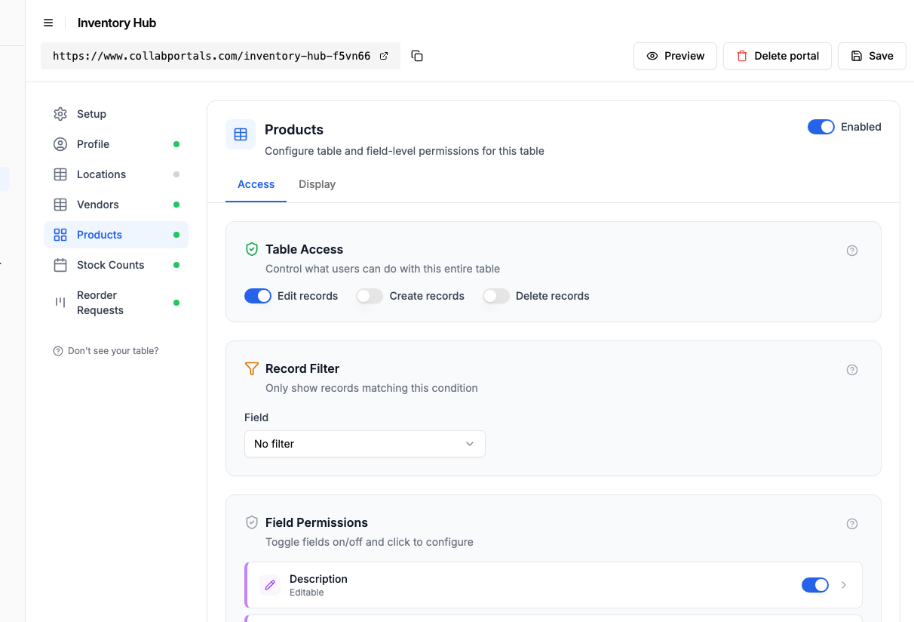Click Table Access help question icon
The image size is (914, 622).
852,251
